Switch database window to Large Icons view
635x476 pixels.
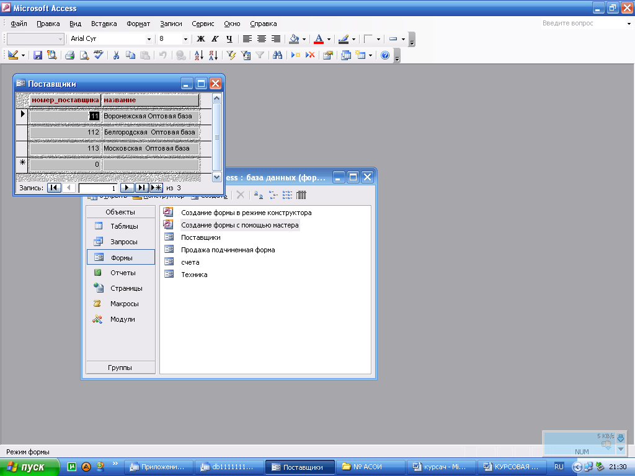[x=259, y=195]
